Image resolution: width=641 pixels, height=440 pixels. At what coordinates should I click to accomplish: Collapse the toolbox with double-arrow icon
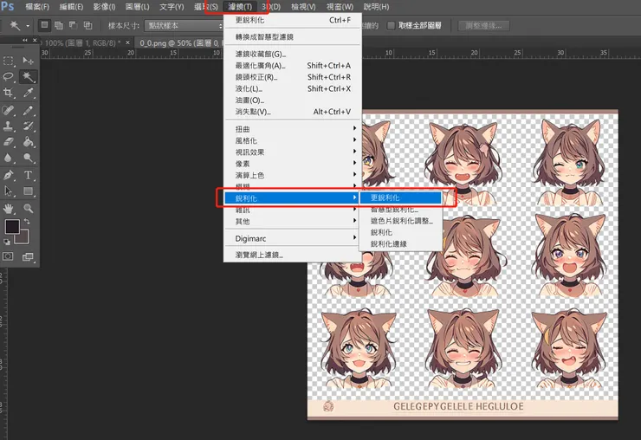coord(25,40)
